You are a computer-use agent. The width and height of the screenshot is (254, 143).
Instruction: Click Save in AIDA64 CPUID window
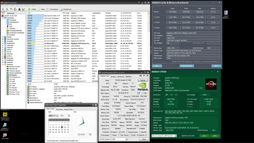204,136
